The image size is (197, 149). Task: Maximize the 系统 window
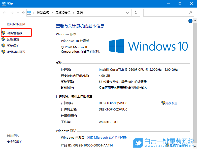point(180,4)
